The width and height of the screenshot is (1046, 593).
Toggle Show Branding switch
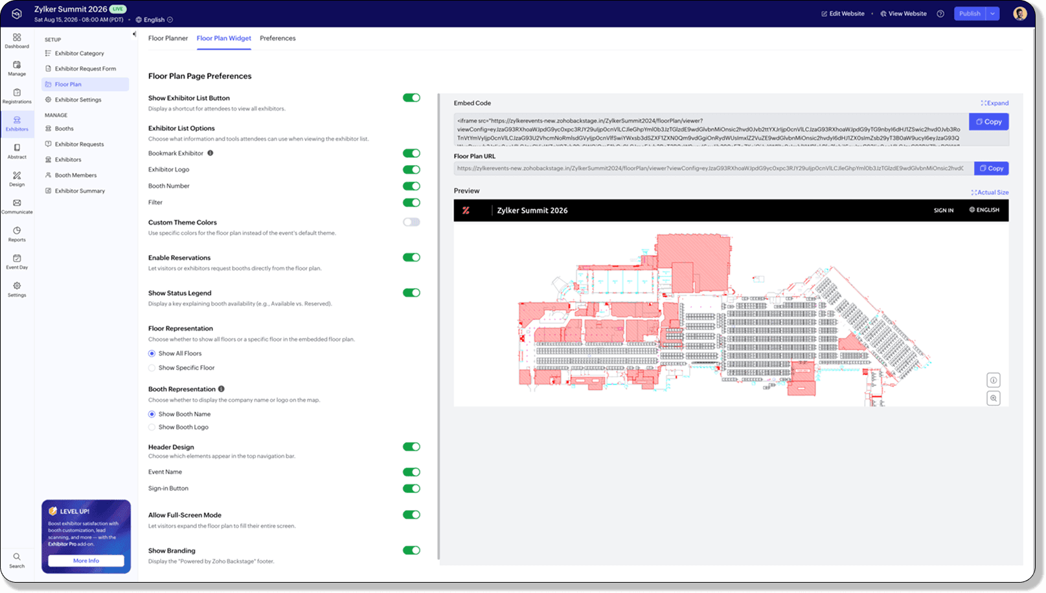[x=411, y=550]
